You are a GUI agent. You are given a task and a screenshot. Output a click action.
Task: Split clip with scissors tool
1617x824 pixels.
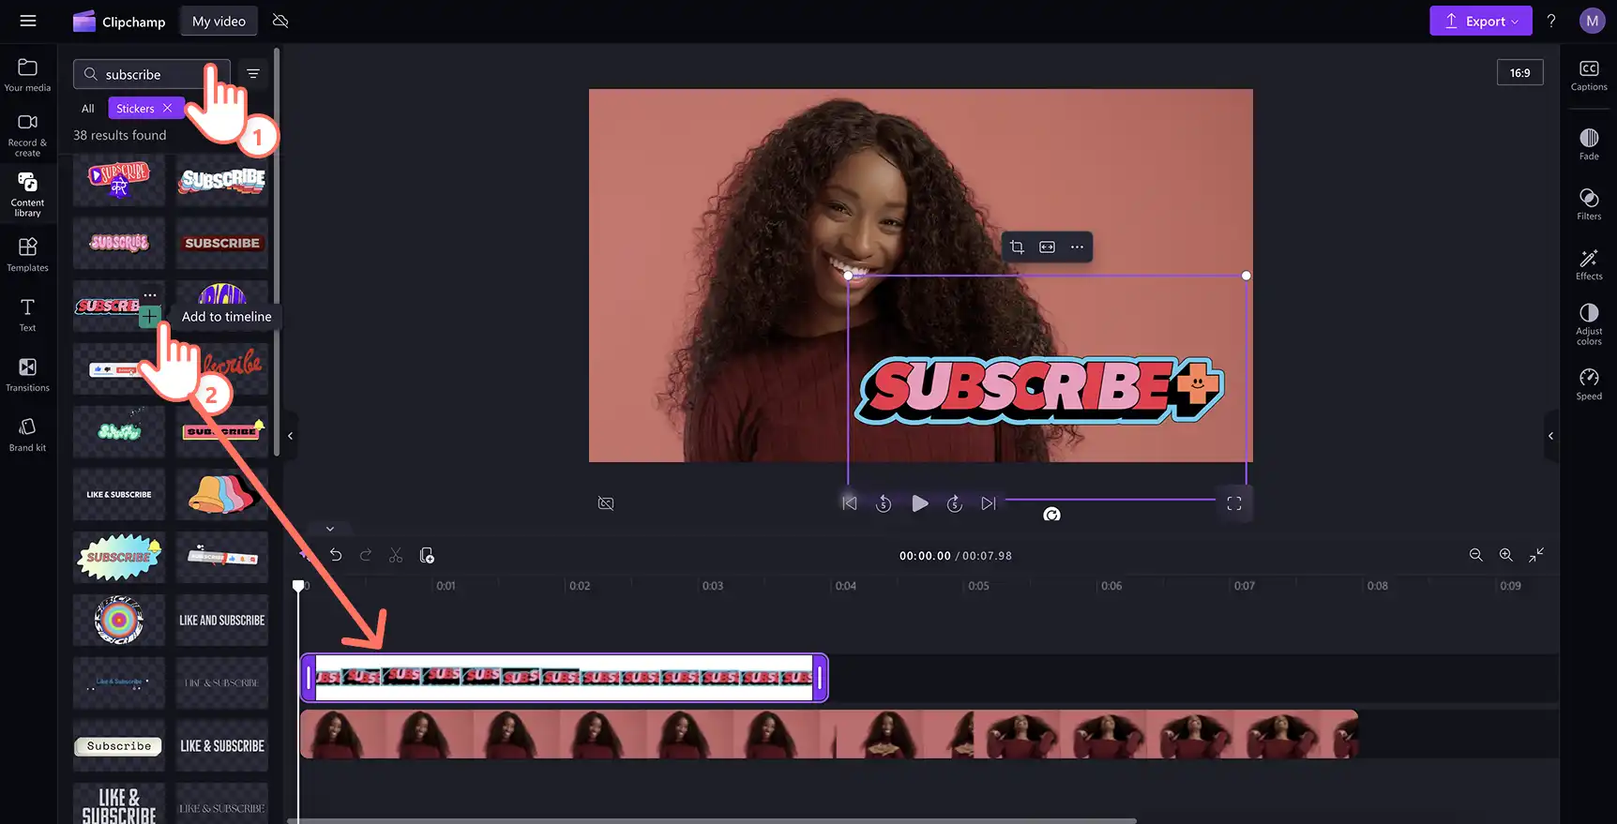click(396, 555)
